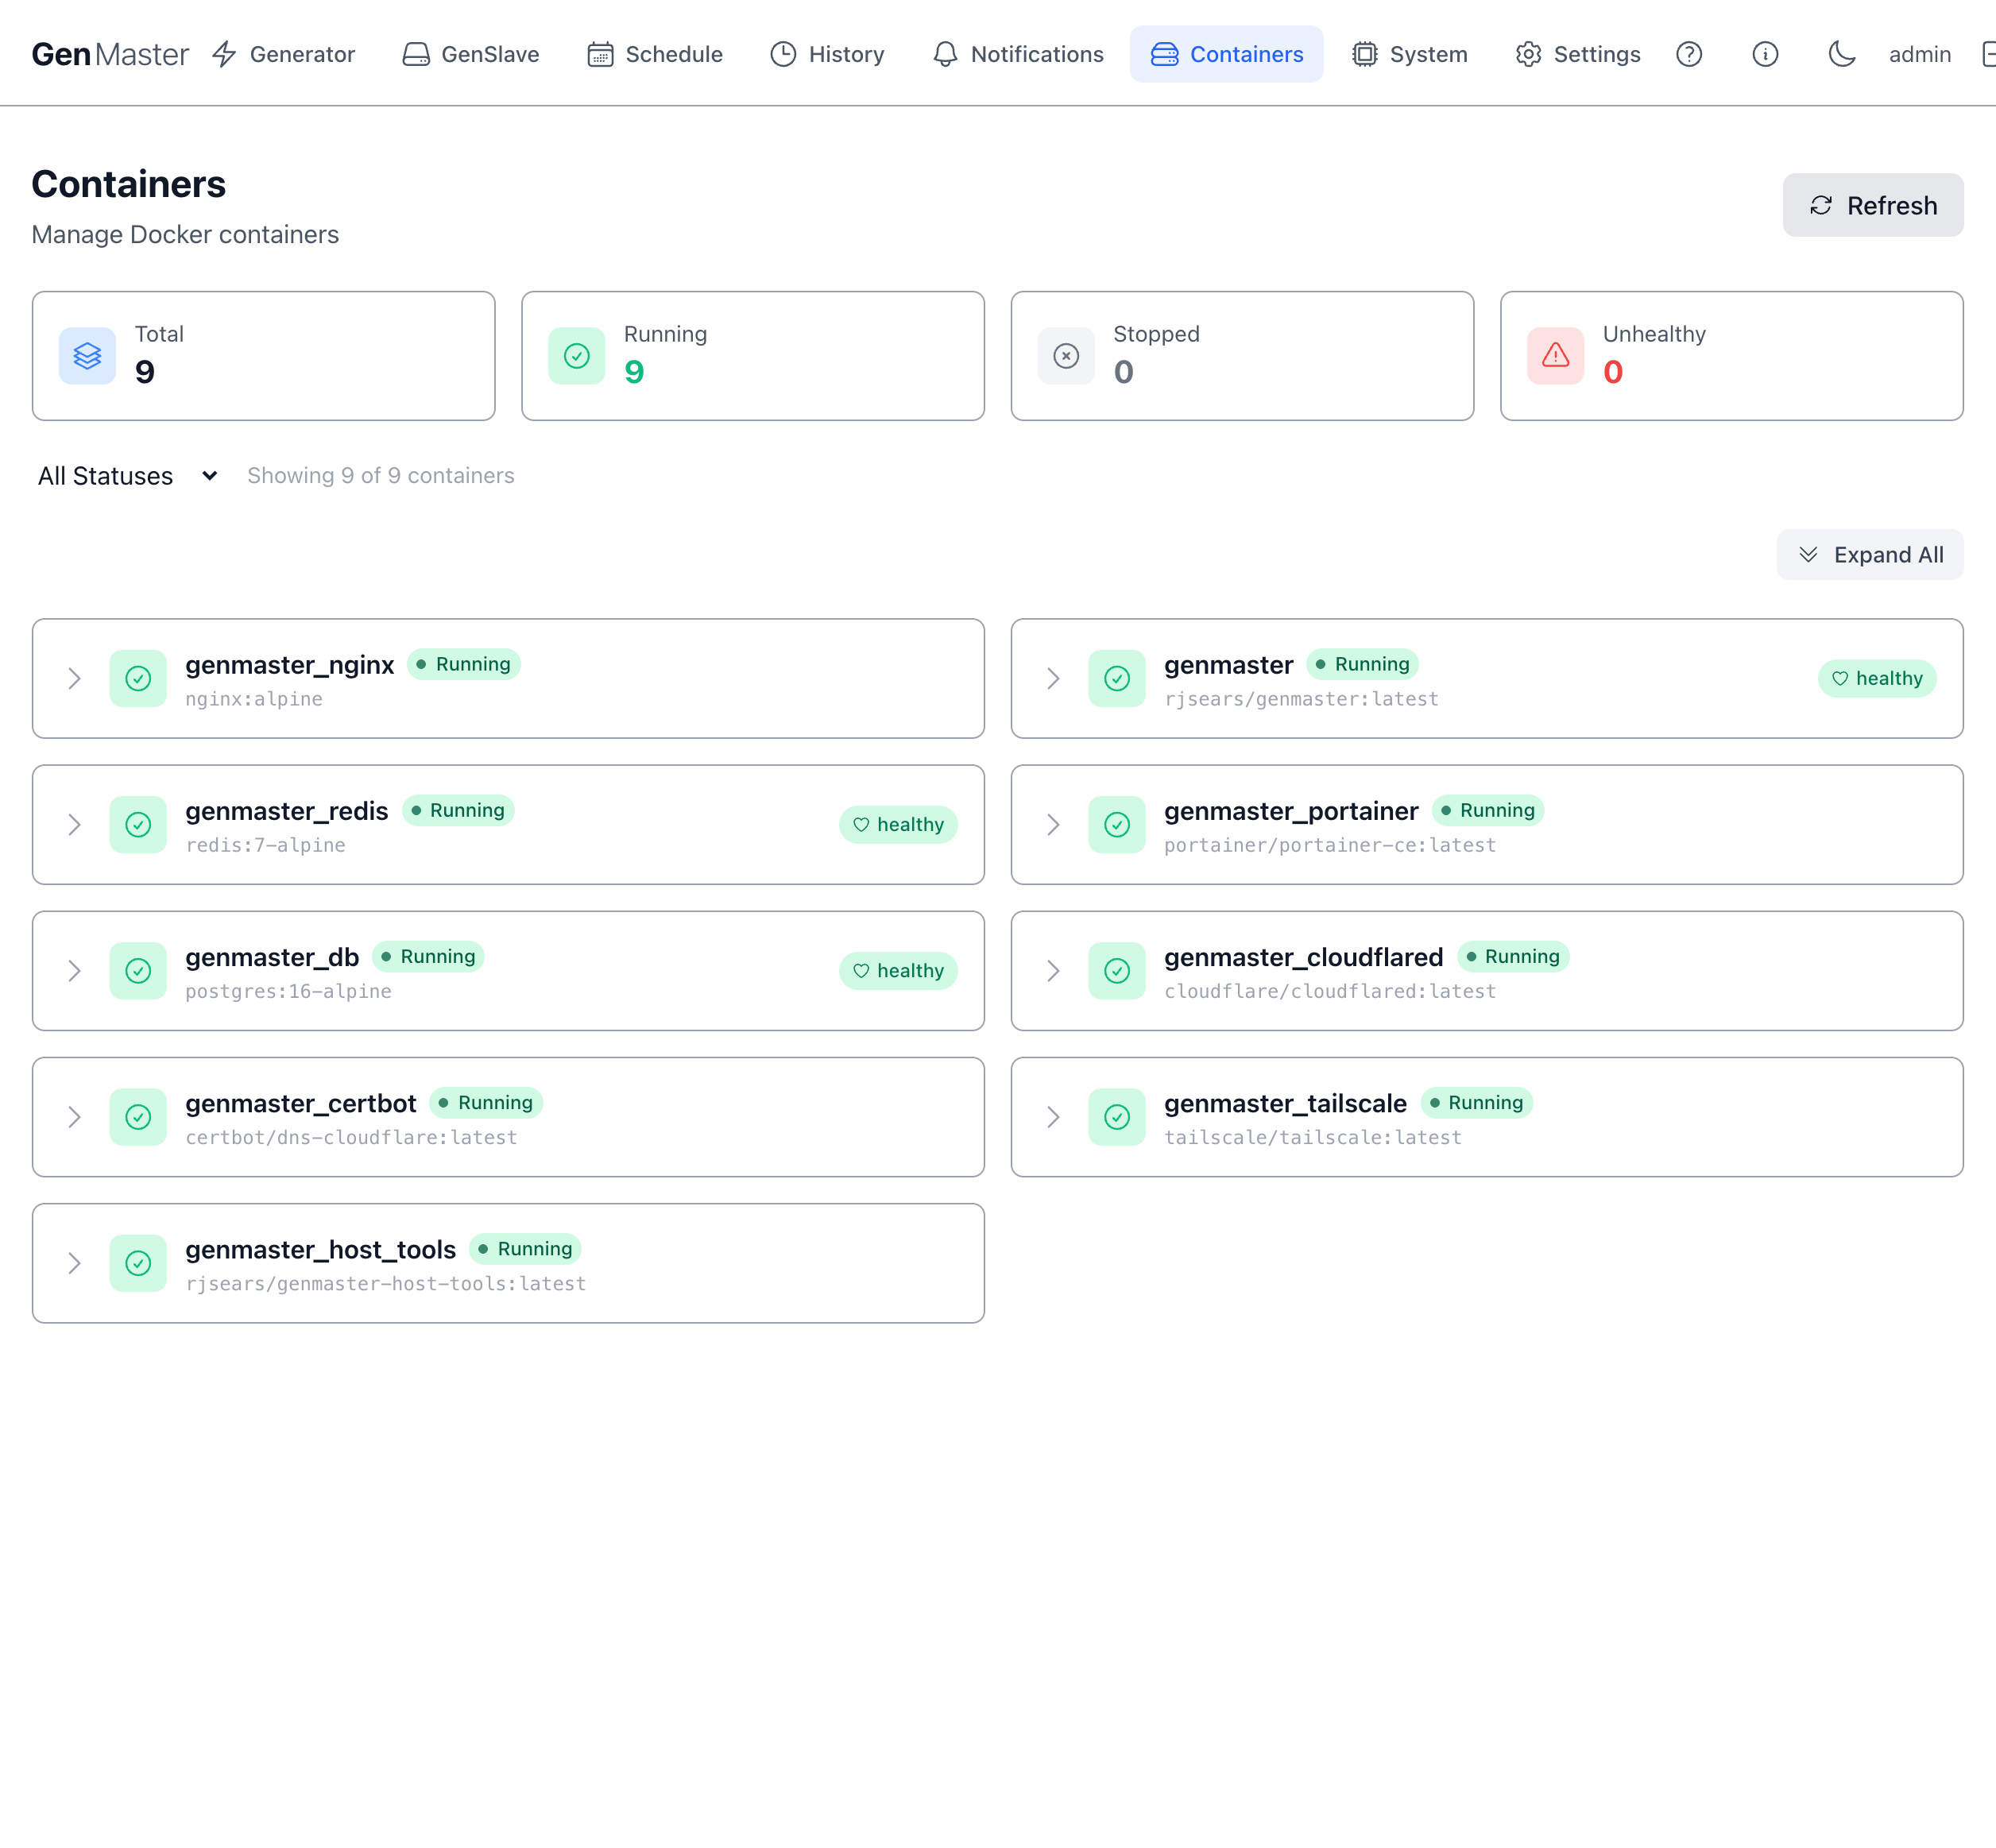Click healthy badge on genmaster_redis
Image resolution: width=1996 pixels, height=1848 pixels.
point(898,825)
